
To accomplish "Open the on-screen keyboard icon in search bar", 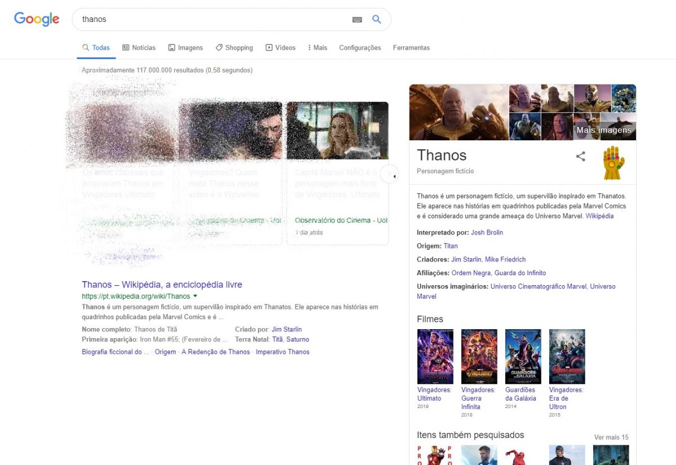I will point(357,20).
